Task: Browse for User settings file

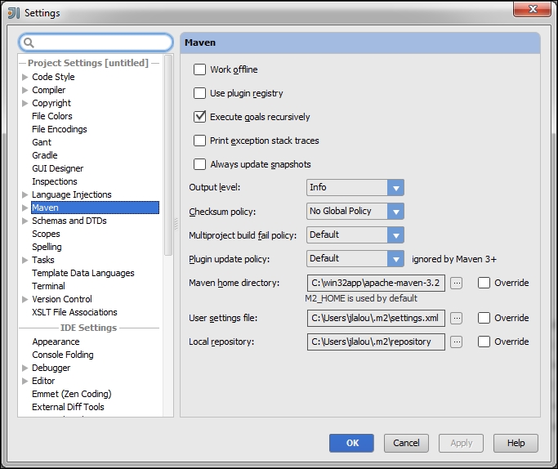Action: tap(456, 318)
